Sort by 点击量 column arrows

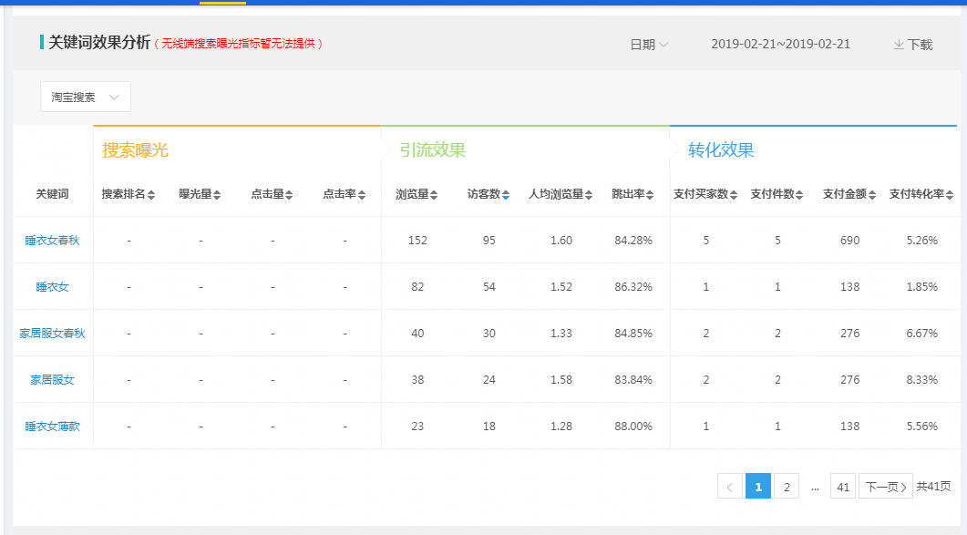click(289, 194)
